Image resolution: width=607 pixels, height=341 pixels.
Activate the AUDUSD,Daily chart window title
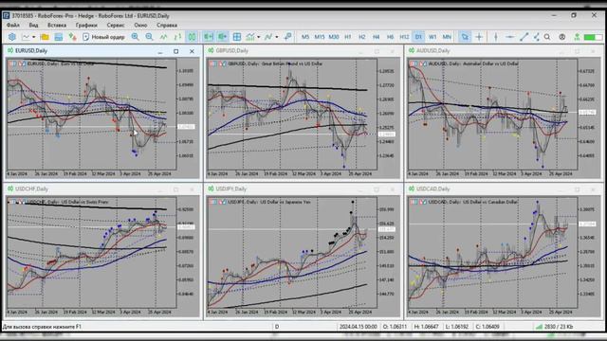432,50
